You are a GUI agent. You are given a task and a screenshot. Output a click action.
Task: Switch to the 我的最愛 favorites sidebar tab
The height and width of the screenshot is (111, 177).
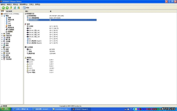tap(9, 11)
